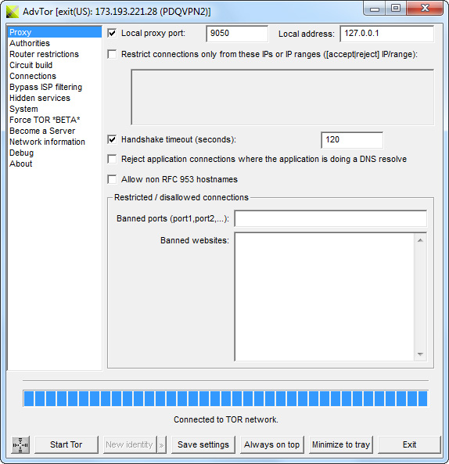Enable Reject application connections doing DNS resolve
Screen dimensions: 449x464
point(112,159)
